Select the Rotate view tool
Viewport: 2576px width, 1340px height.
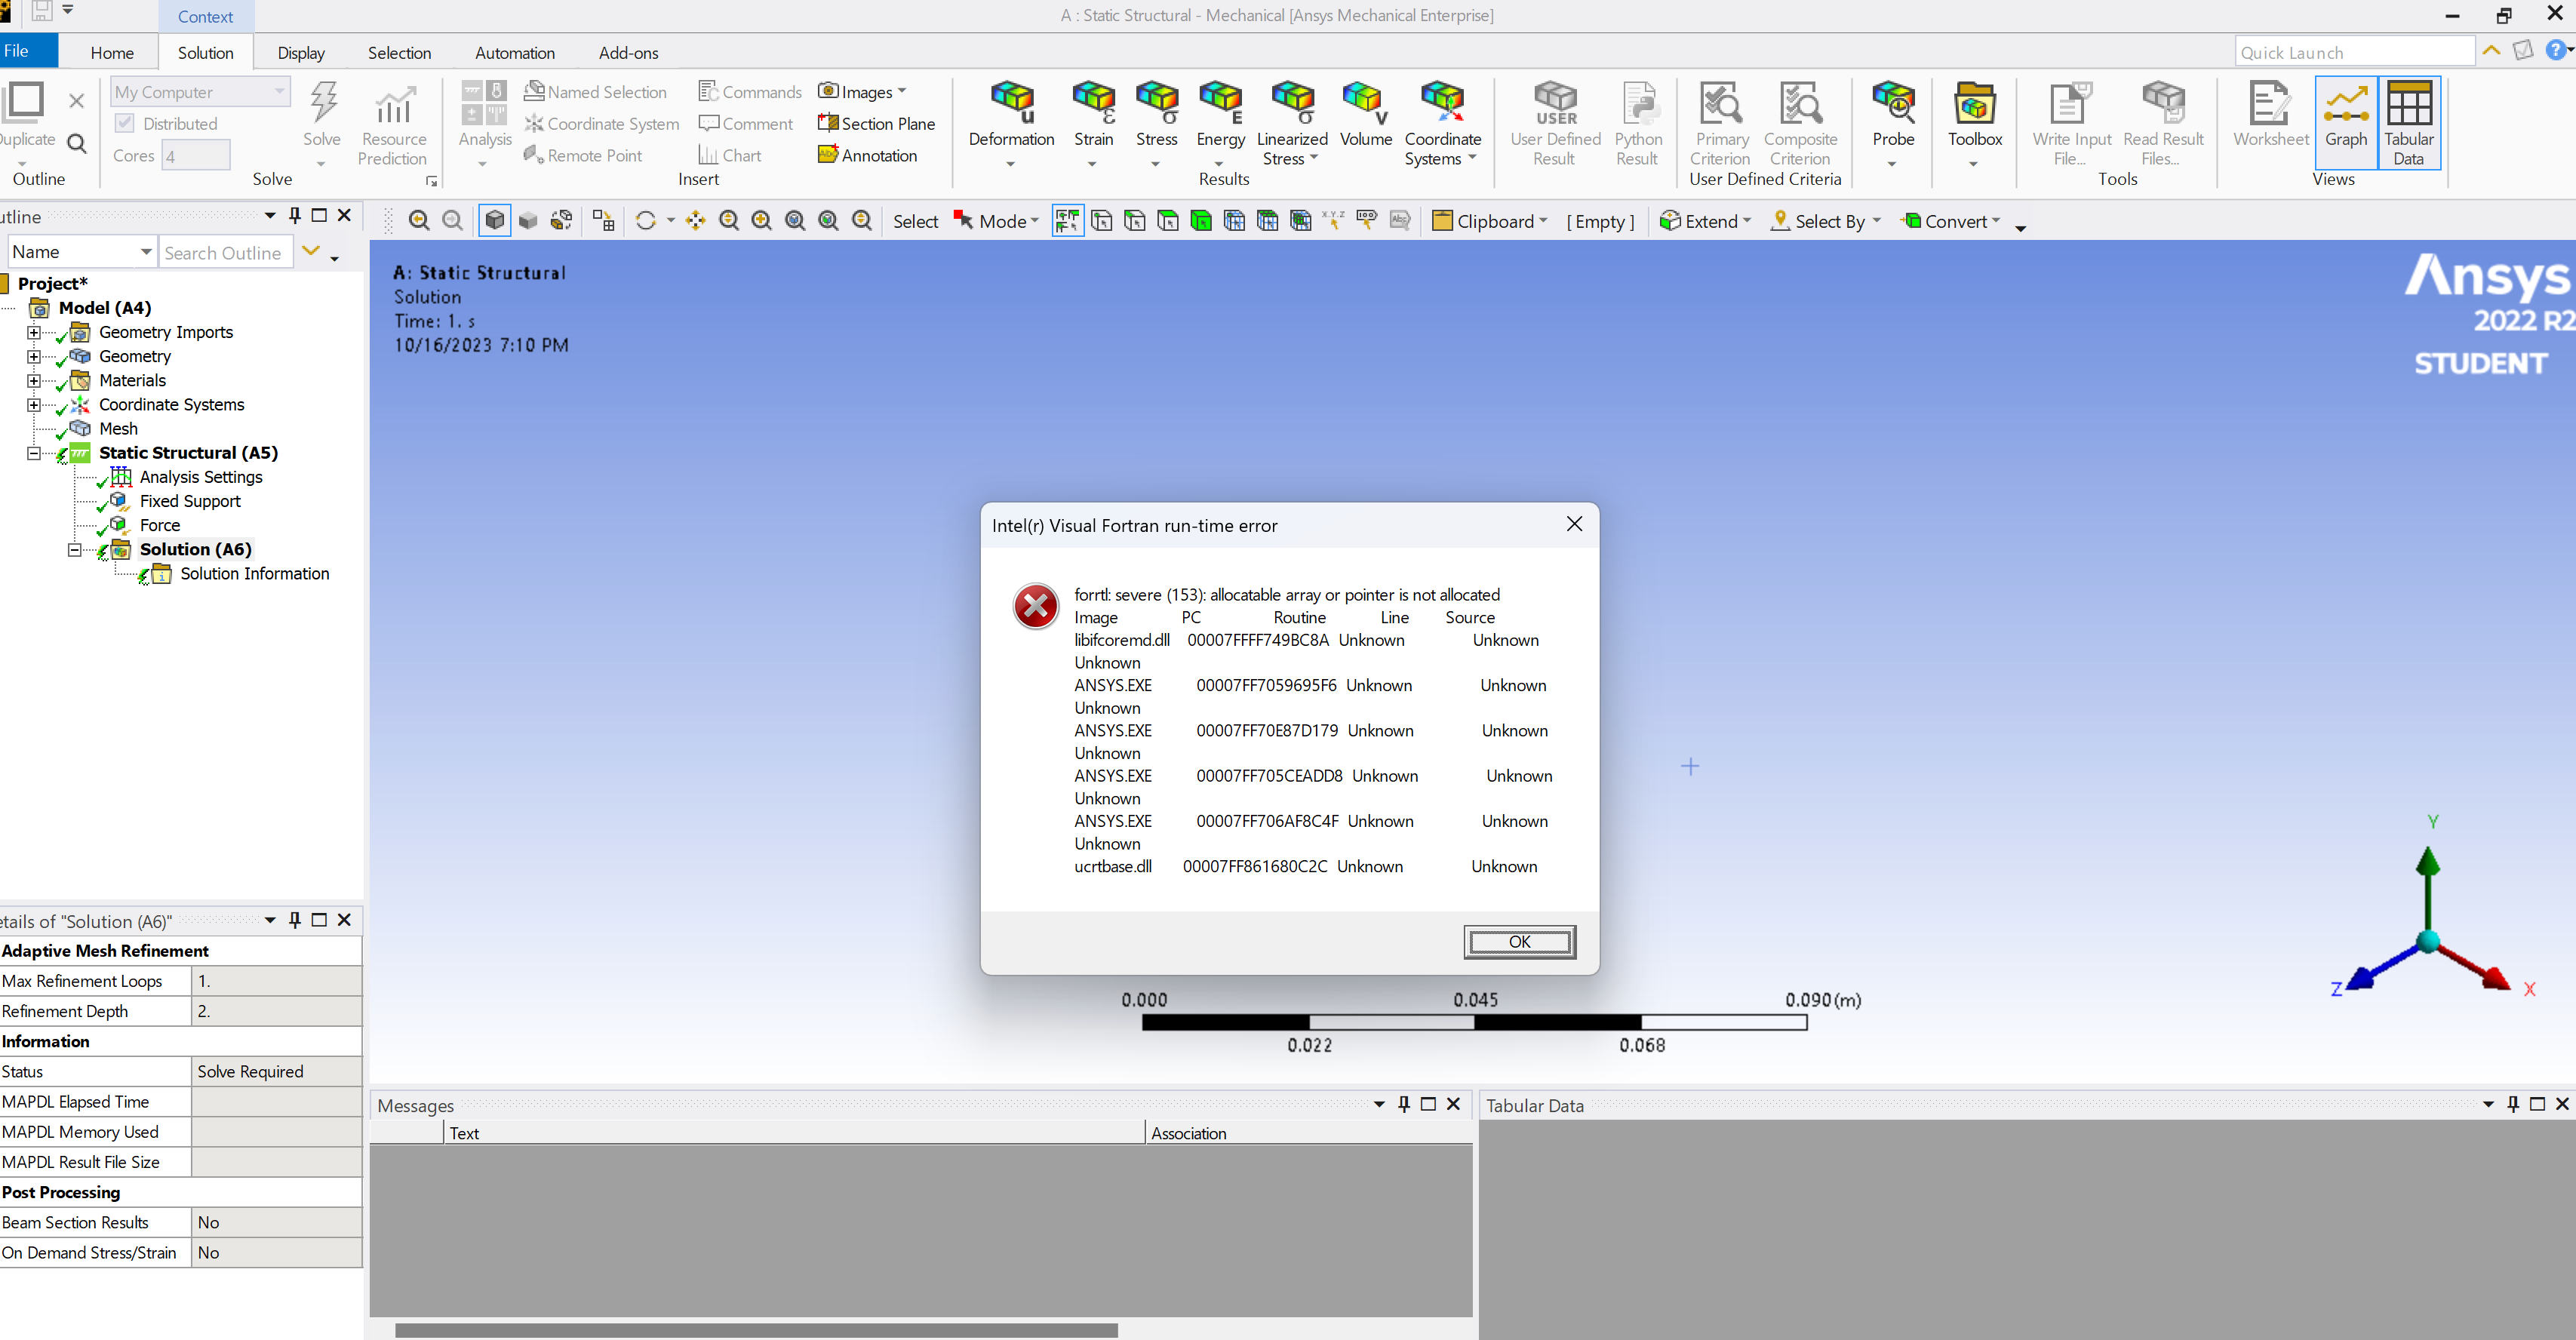coord(646,221)
